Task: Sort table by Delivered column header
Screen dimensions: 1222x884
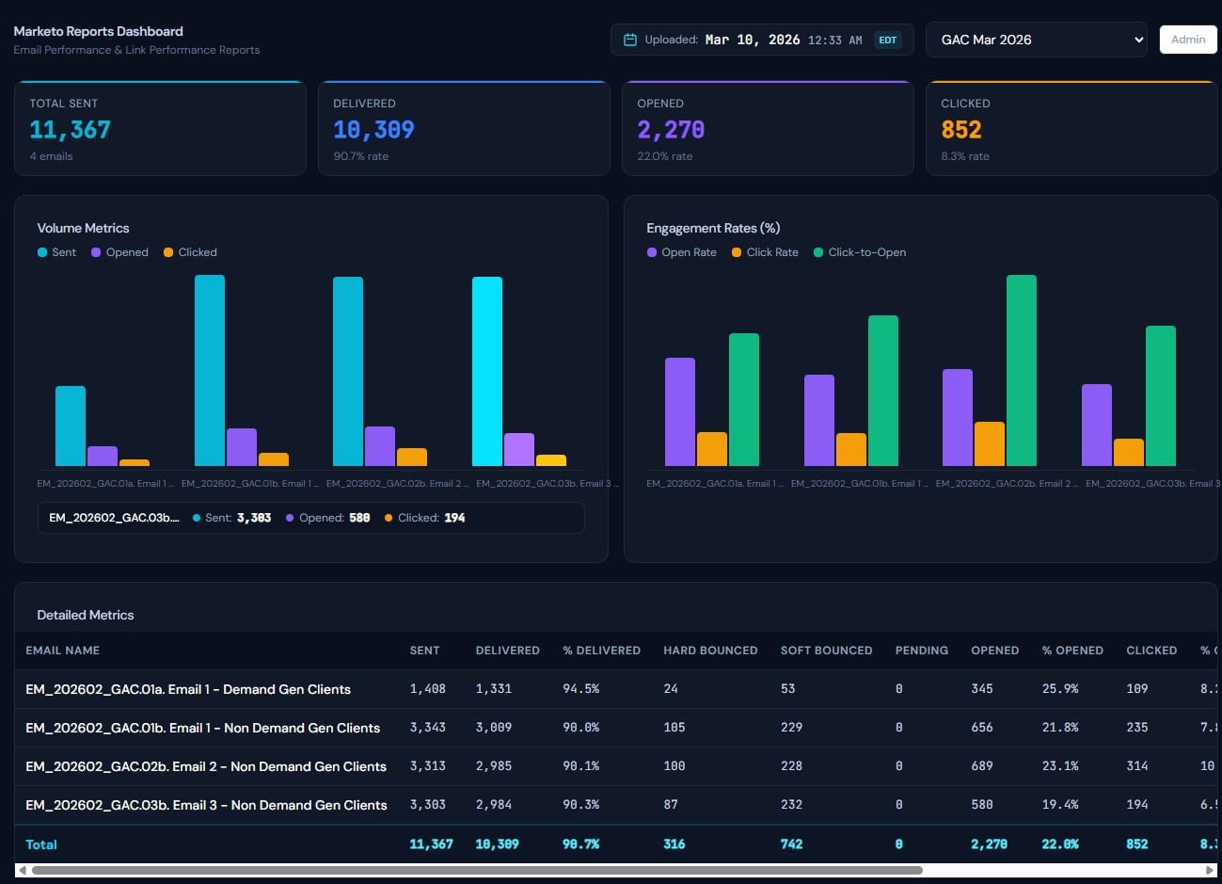Action: tap(508, 651)
